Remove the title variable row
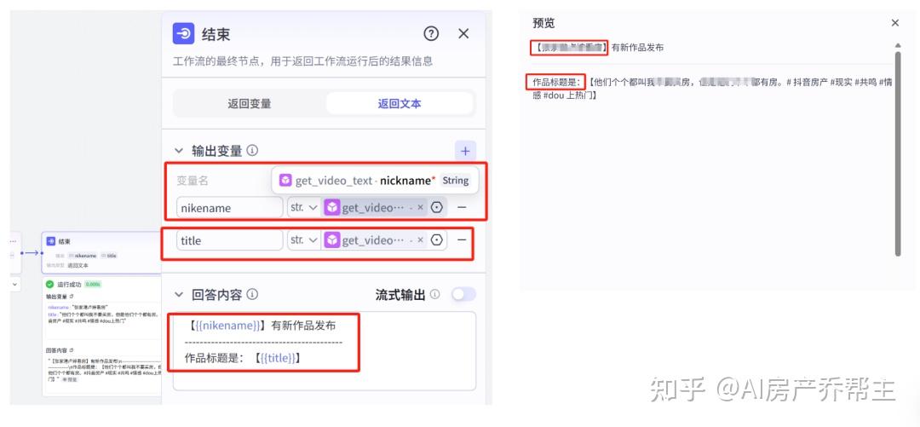The width and height of the screenshot is (920, 427). click(462, 240)
